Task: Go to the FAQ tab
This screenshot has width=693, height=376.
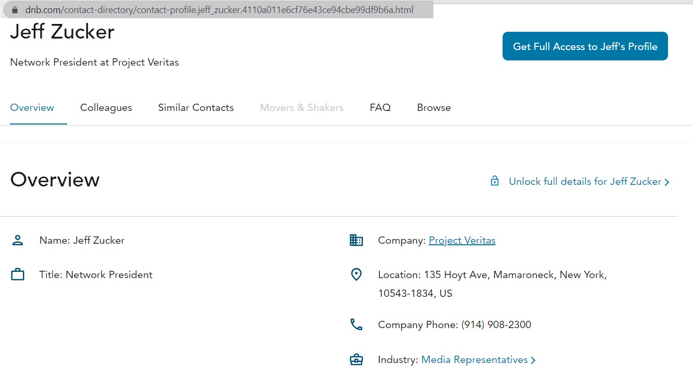Action: [380, 108]
